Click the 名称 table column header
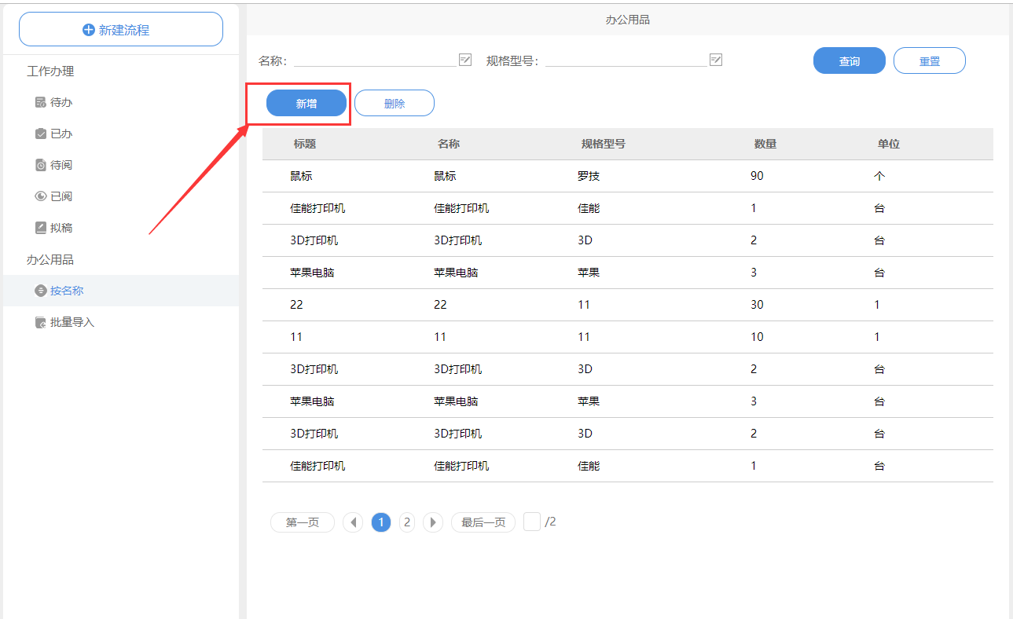The image size is (1013, 619). click(x=449, y=145)
